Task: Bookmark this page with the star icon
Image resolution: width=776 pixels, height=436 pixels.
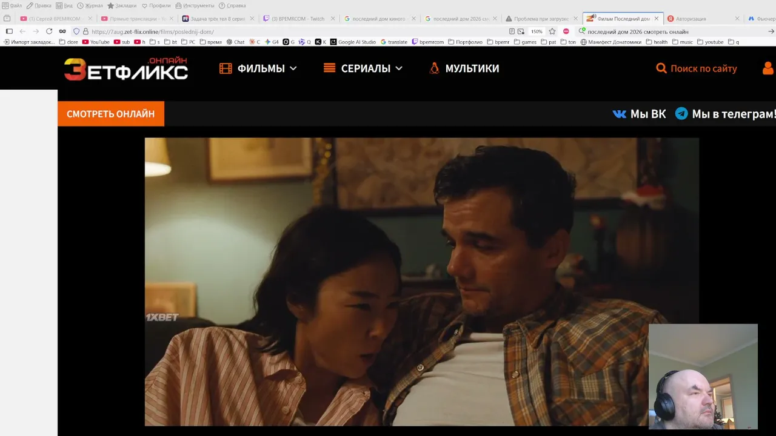Action: click(552, 31)
